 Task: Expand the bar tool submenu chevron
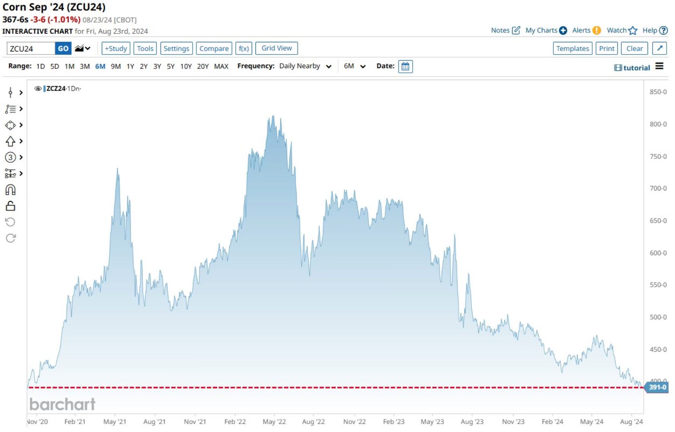[21, 93]
